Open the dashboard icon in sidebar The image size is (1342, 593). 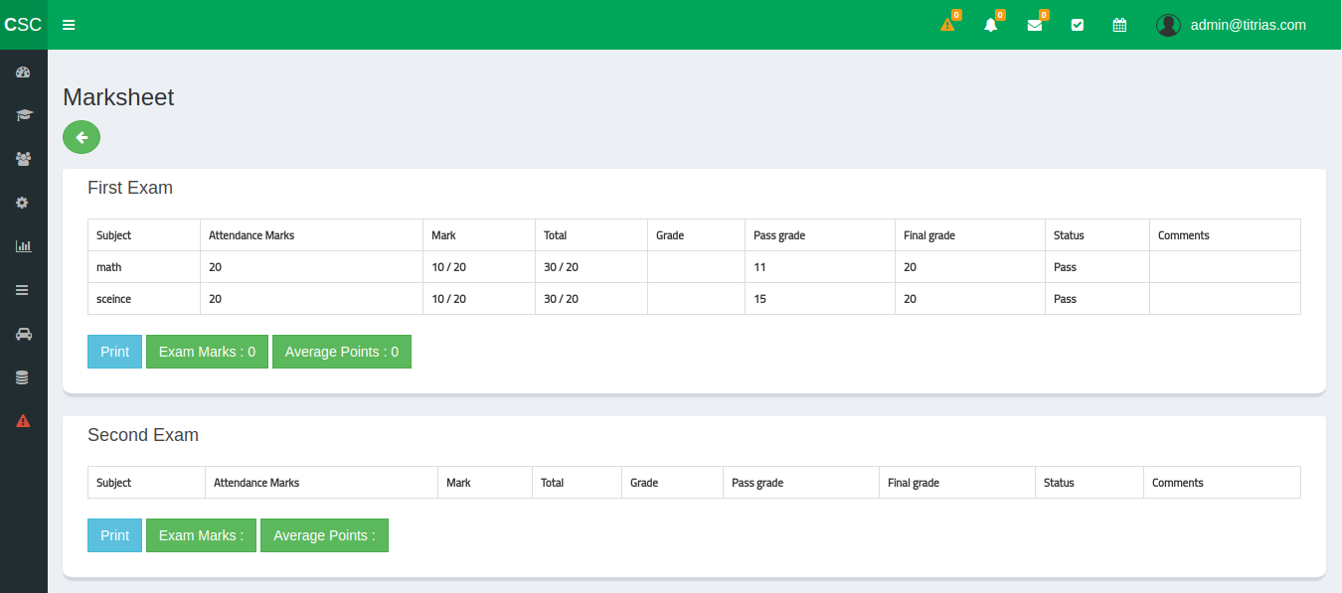click(23, 72)
